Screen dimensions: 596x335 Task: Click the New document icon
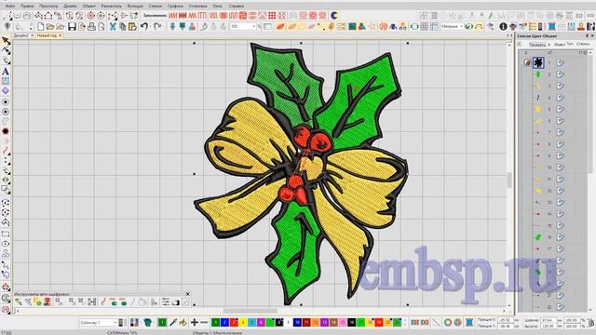40,27
